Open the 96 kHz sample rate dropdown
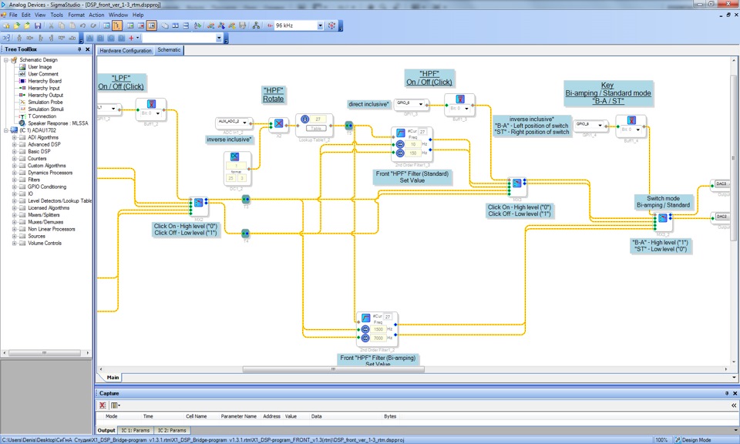This screenshot has width=740, height=444. [x=320, y=25]
